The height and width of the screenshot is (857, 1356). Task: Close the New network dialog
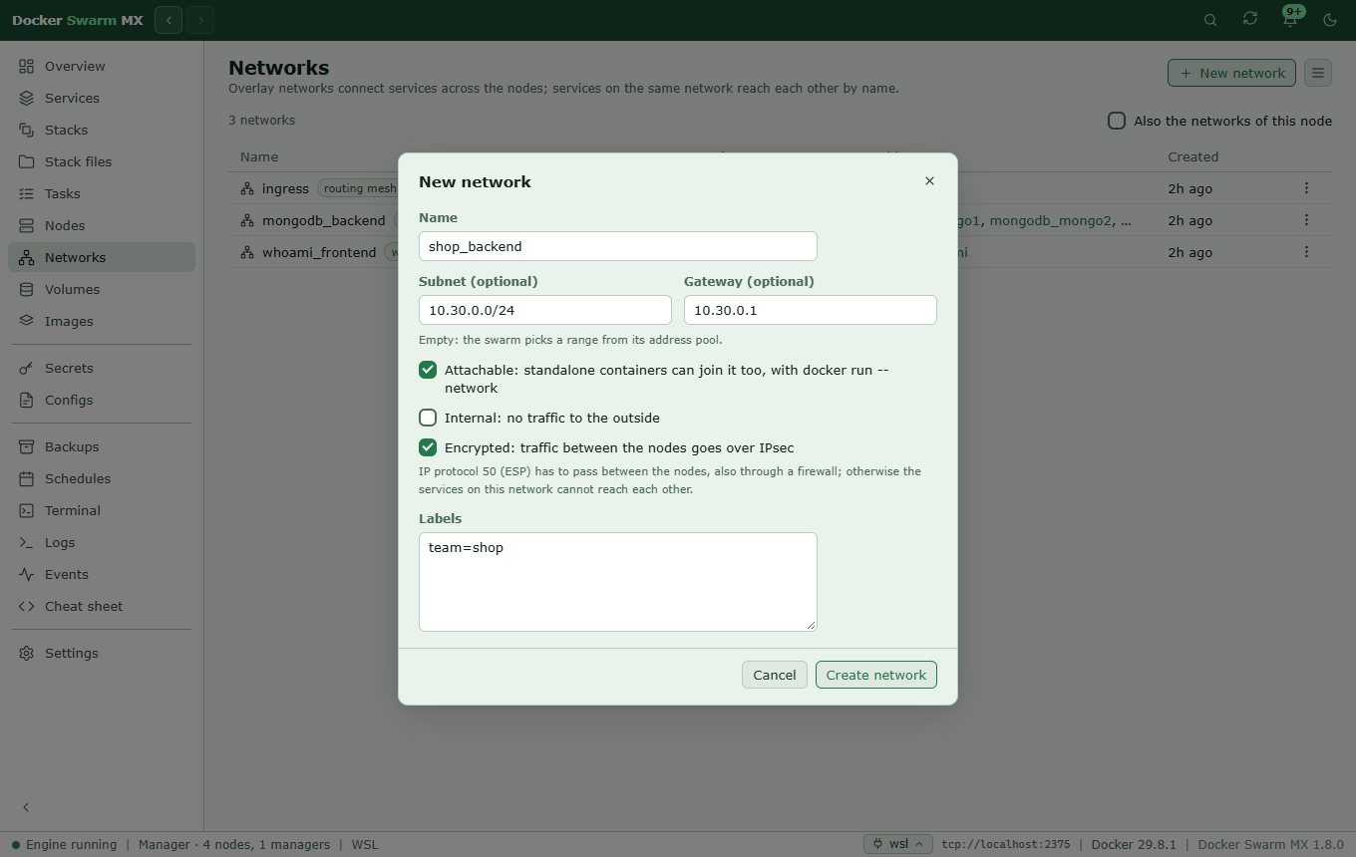[929, 181]
